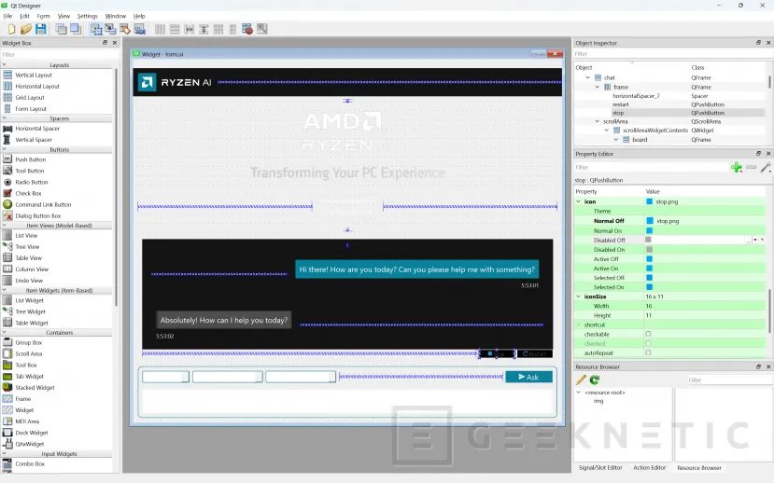Toggle the checked property checkbox
The image size is (774, 483).
pos(648,343)
